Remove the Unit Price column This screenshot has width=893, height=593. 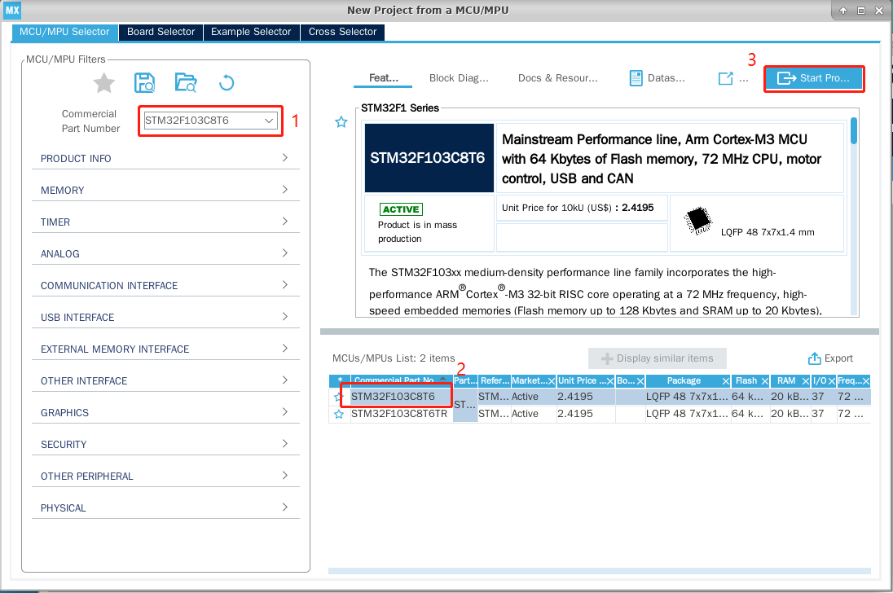pos(610,381)
